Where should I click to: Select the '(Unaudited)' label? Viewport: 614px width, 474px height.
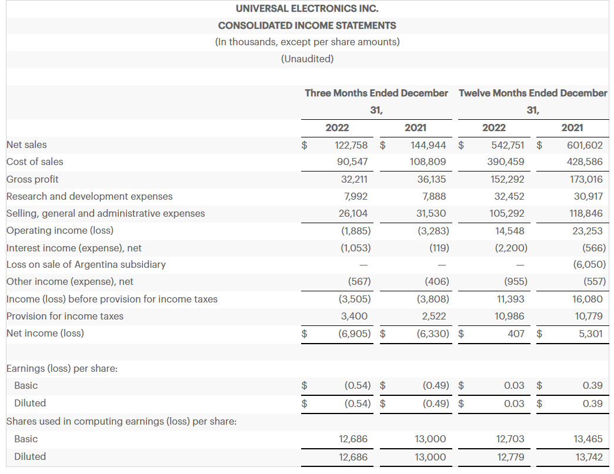308,59
